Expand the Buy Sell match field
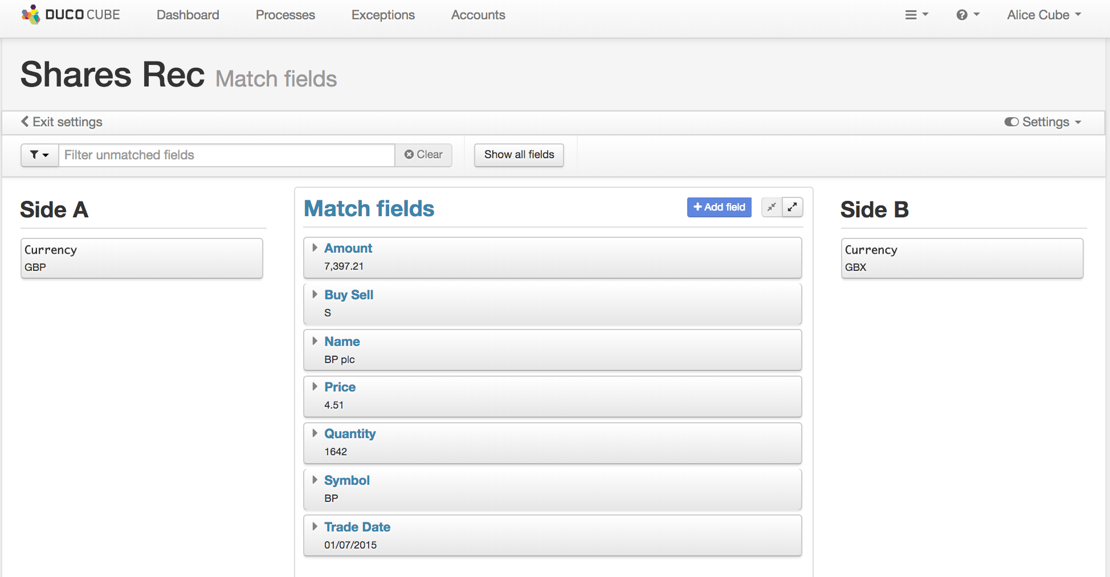 315,294
